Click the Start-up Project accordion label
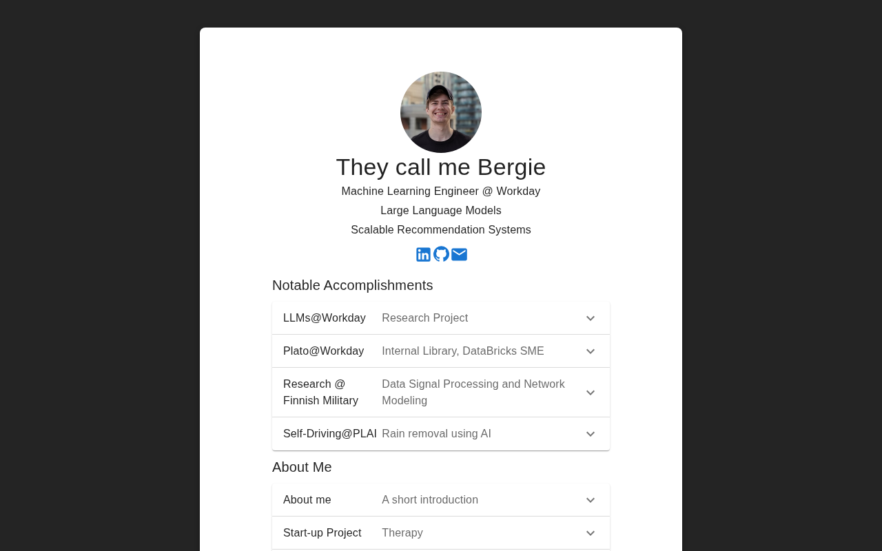Viewport: 882px width, 551px height. click(x=322, y=533)
